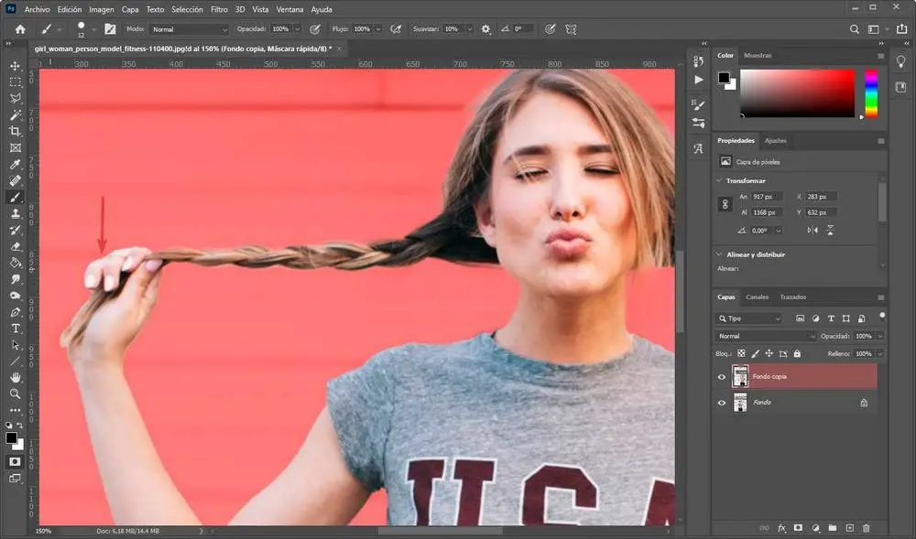Switch to the Ajustes panel tab

point(775,141)
